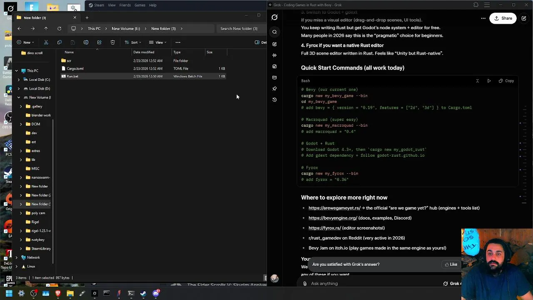This screenshot has width=533, height=300.
Task: Click Grok user avatar at sidebar bottom
Action: point(274,278)
